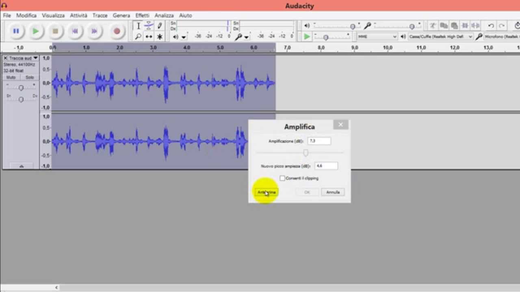The width and height of the screenshot is (520, 292).
Task: Open the Traccia audio track menu
Action: point(23,58)
